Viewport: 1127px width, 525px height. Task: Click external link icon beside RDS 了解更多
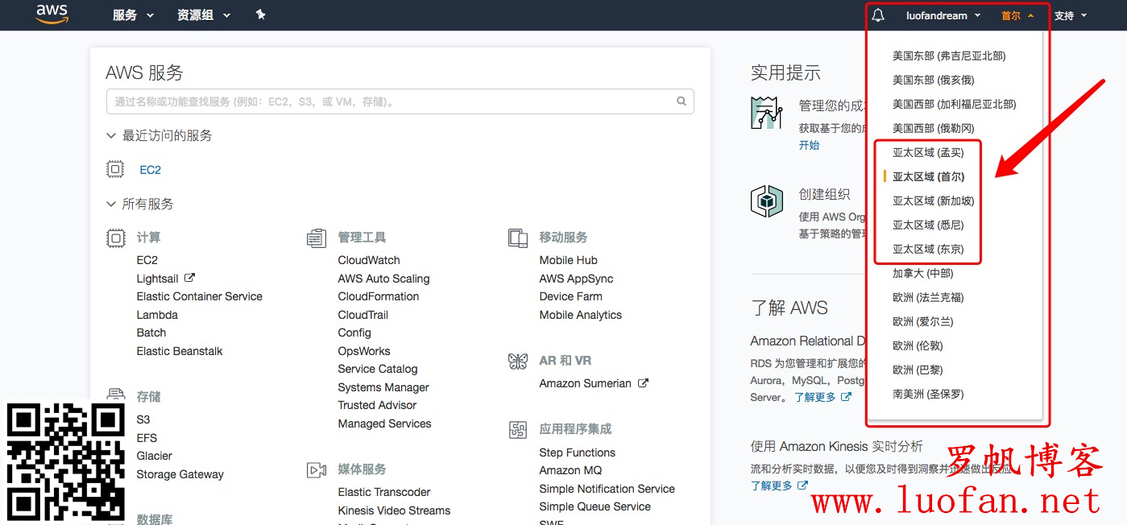tap(846, 397)
